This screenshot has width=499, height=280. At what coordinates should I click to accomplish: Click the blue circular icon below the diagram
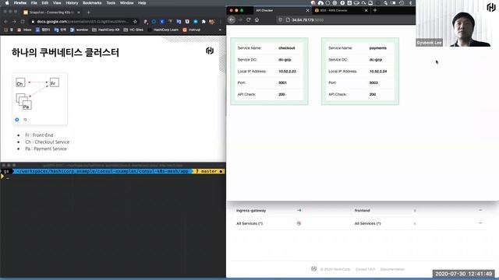click(x=17, y=120)
